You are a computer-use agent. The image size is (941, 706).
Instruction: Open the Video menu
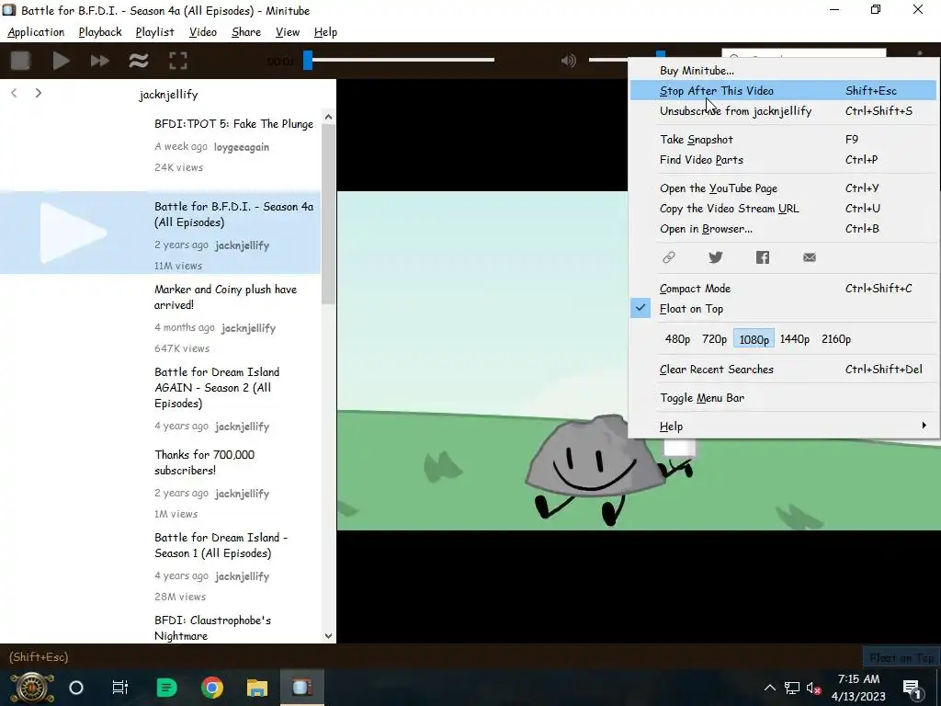(x=203, y=32)
